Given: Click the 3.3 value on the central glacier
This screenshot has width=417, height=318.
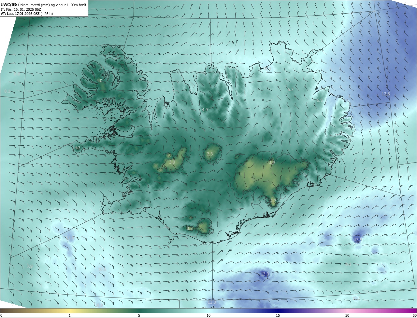Looking at the screenshot, I should click(210, 154).
